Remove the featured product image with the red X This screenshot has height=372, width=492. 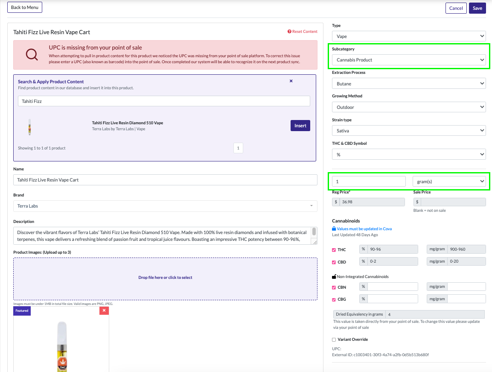click(x=104, y=310)
